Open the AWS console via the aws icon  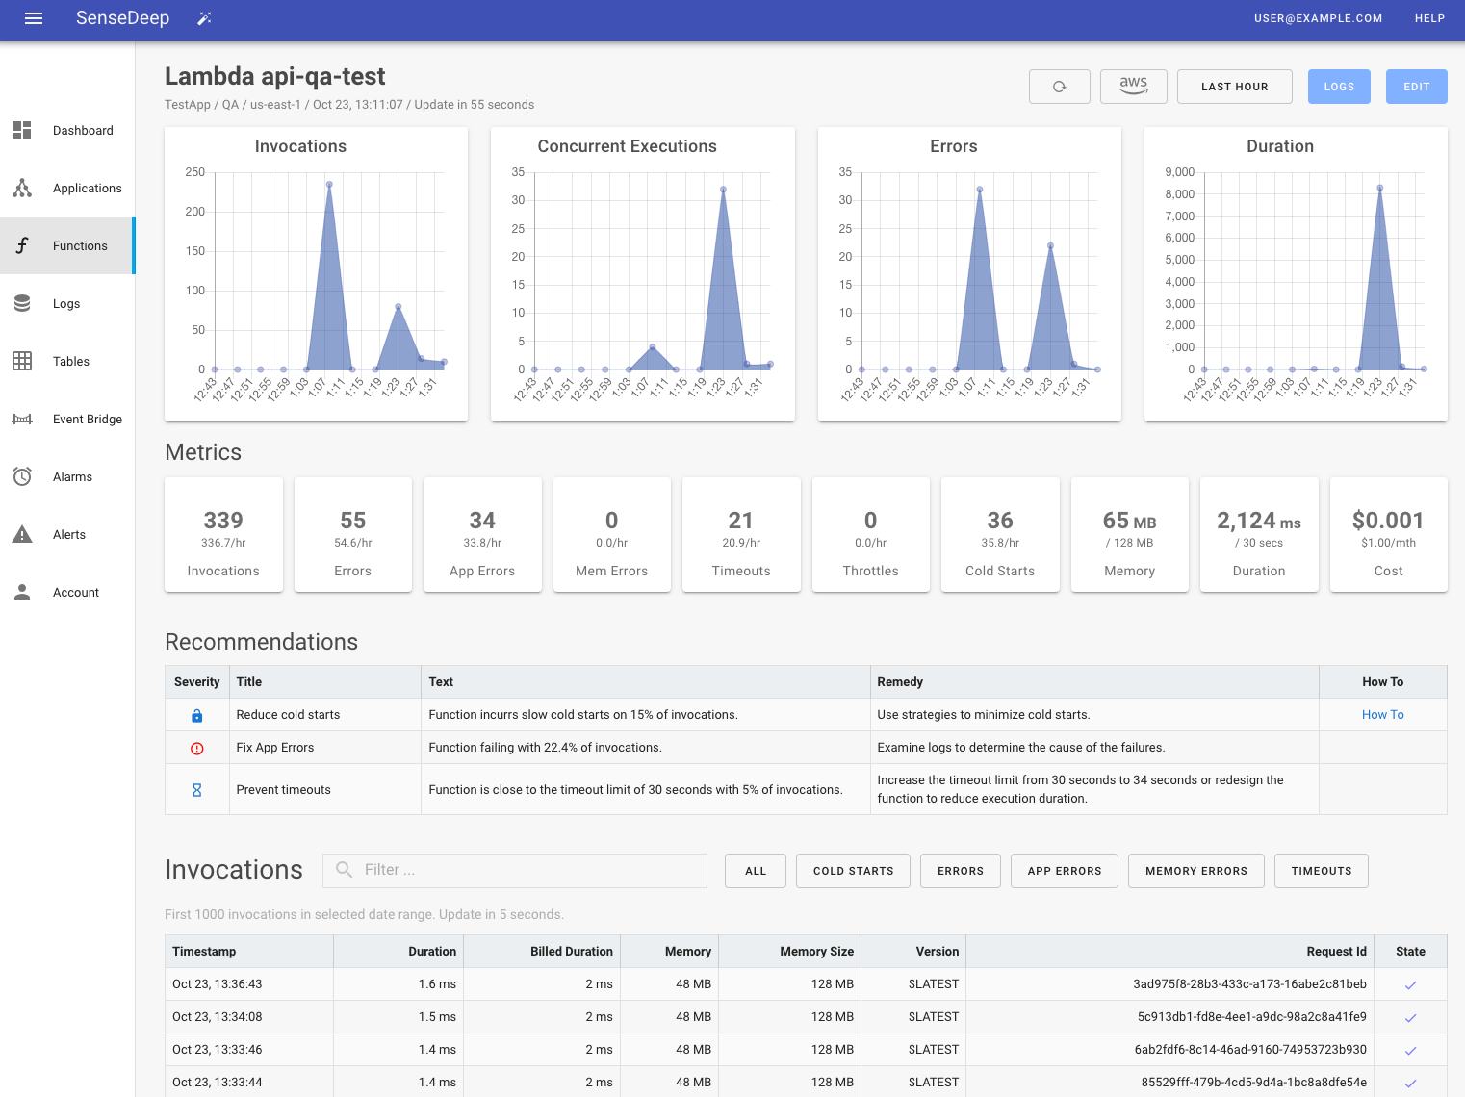[x=1133, y=86]
